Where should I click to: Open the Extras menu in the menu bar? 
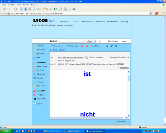33,5
